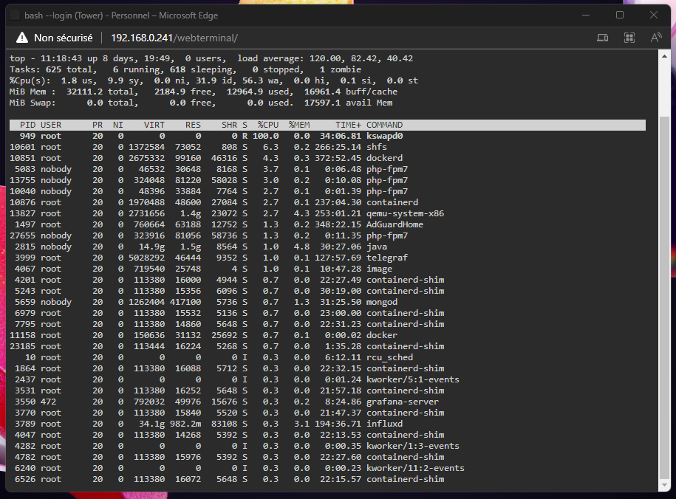Screen dimensions: 676x499
Task: Click the PID column header
Action: tap(27, 125)
